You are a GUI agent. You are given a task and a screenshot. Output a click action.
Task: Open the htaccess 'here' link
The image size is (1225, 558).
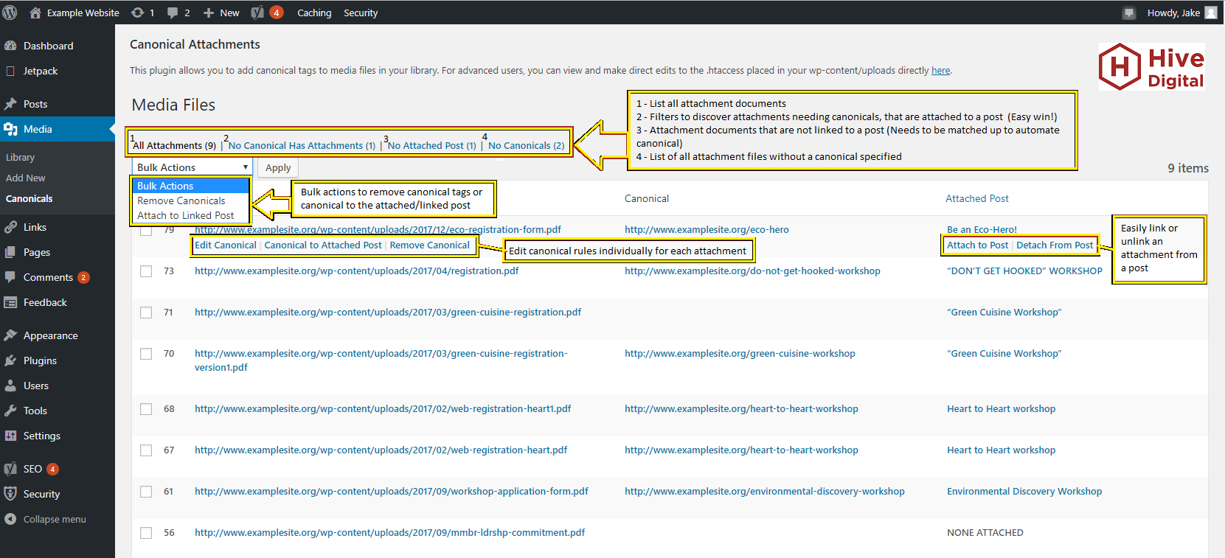pyautogui.click(x=940, y=71)
